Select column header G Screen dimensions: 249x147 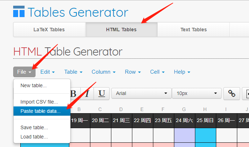(184, 109)
